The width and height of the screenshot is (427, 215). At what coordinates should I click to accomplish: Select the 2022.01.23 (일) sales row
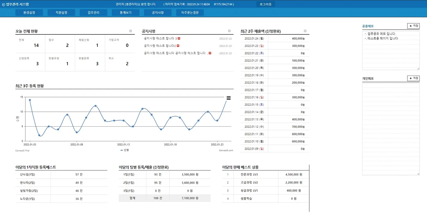pos(275,46)
